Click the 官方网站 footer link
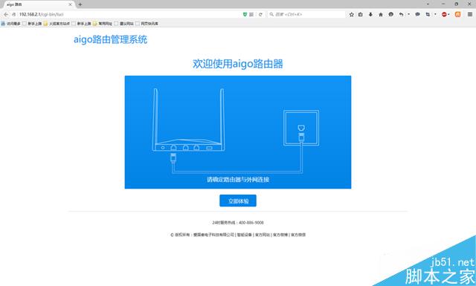The image size is (476, 286). coord(263,235)
